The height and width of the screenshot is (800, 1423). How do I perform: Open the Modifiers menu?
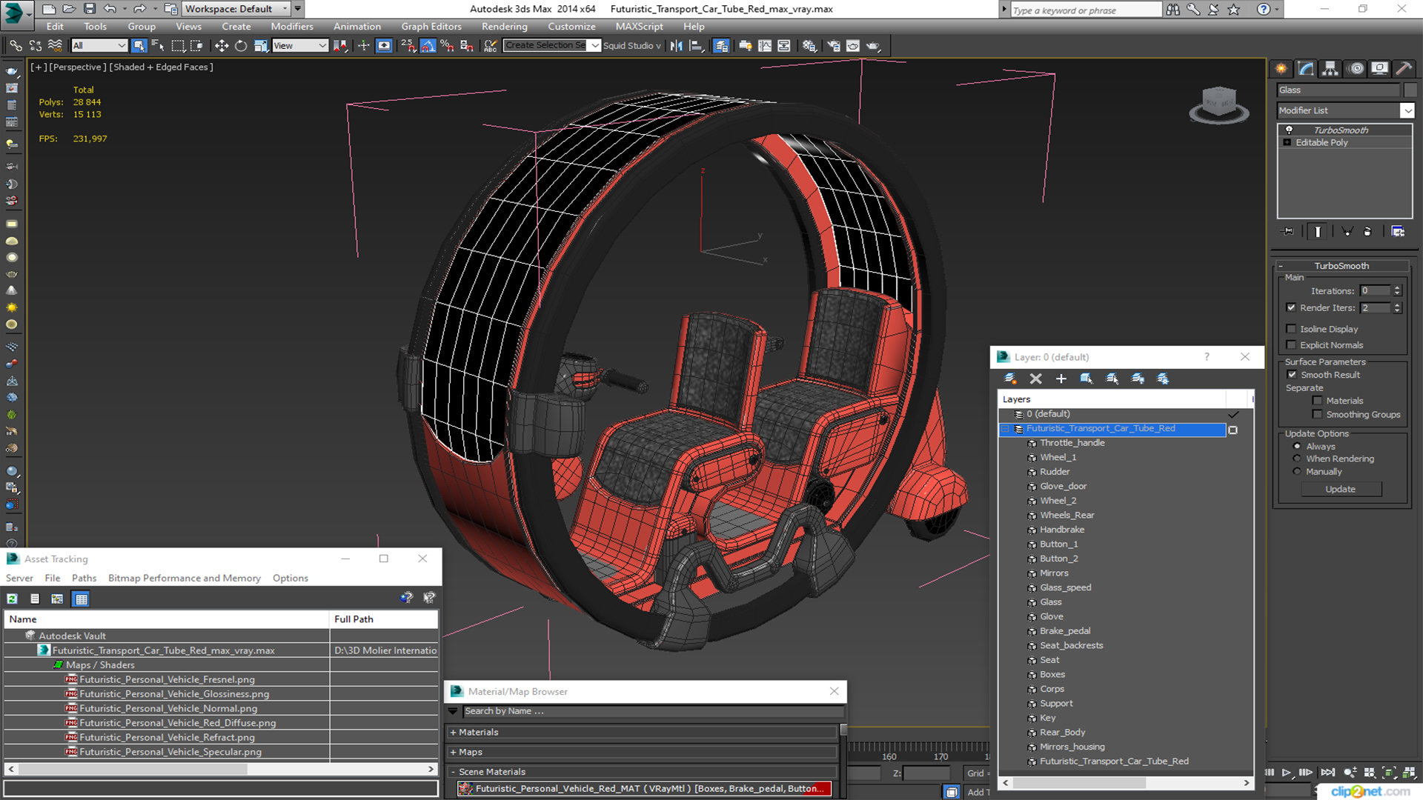[291, 26]
